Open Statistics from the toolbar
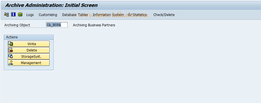Viewport: 261px width, 103px height. click(137, 15)
